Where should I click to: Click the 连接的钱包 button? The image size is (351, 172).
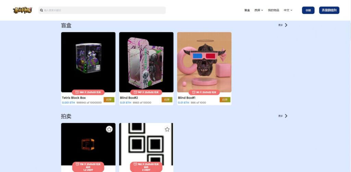click(x=329, y=10)
